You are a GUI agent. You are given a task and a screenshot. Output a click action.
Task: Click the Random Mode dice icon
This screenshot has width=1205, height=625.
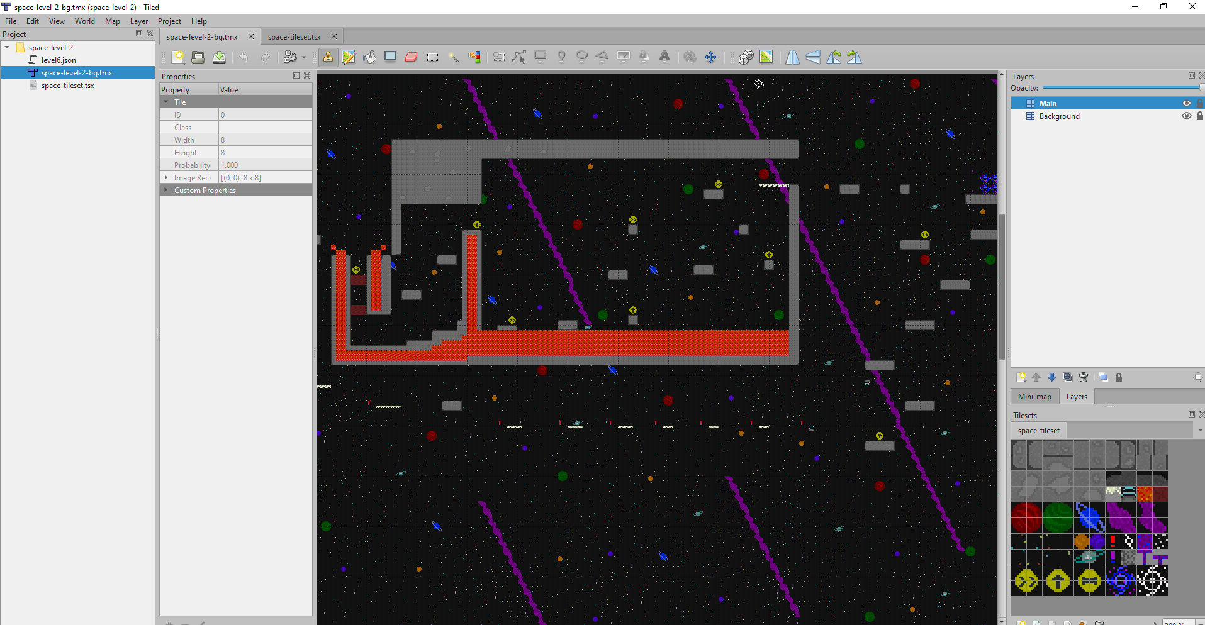point(746,57)
